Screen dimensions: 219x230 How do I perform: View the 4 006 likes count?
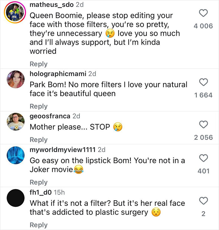point(203,26)
